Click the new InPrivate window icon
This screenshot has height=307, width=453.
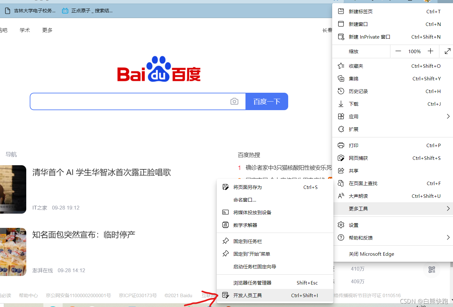coord(341,37)
